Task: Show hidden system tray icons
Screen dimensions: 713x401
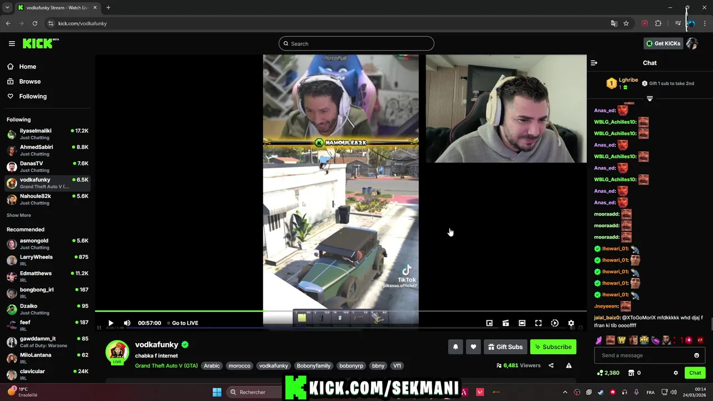Action: tap(565, 392)
